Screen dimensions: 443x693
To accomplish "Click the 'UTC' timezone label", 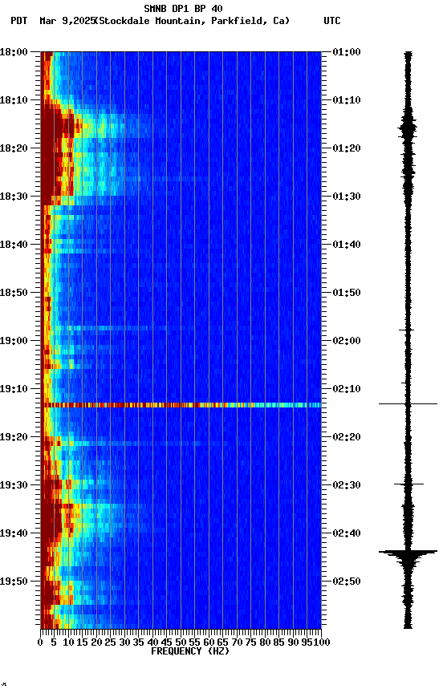I will 332,21.
